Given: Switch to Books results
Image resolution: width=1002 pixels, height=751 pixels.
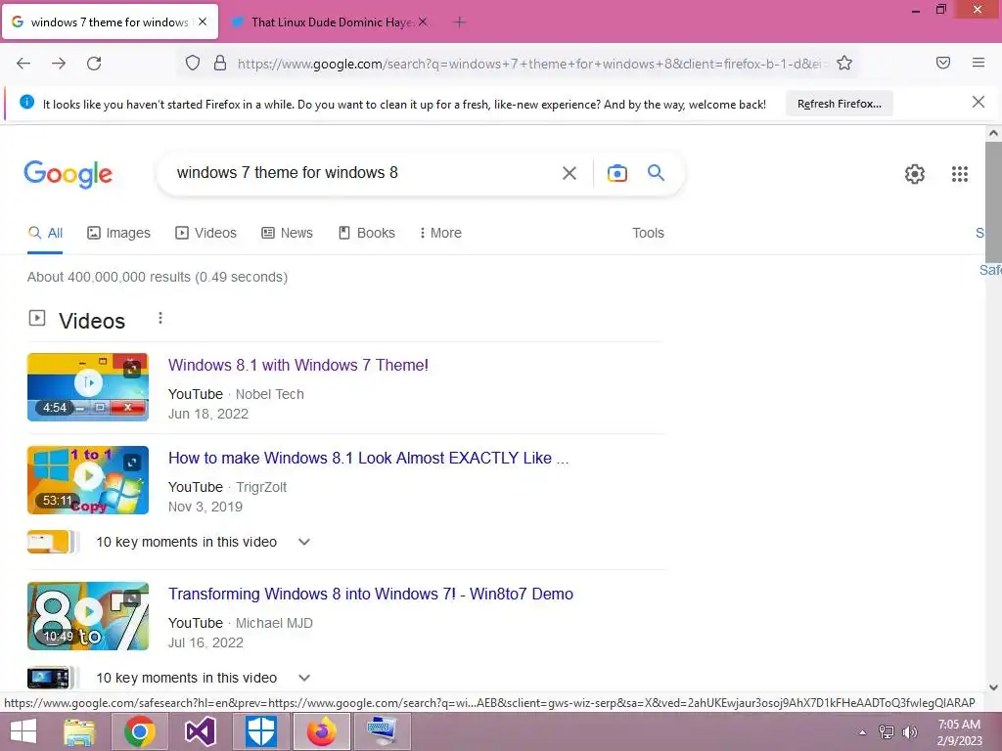Looking at the screenshot, I should [366, 233].
